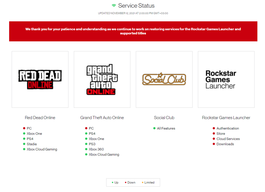The width and height of the screenshot is (265, 192).
Task: Select the Downloads status row
Action: point(223,144)
